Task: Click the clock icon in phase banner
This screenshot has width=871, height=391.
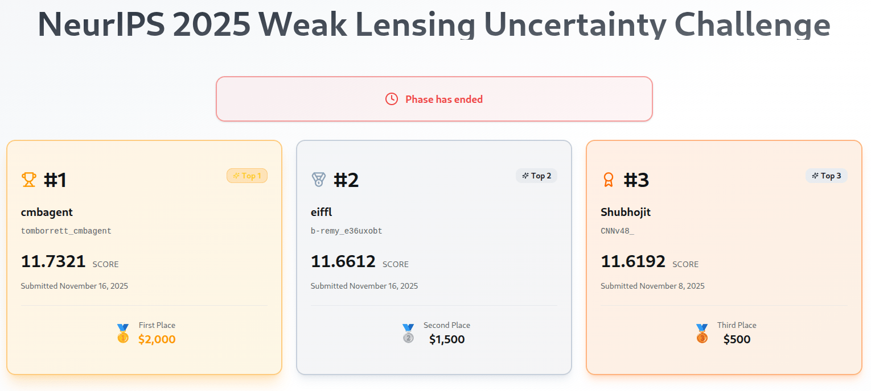Action: pyautogui.click(x=392, y=99)
